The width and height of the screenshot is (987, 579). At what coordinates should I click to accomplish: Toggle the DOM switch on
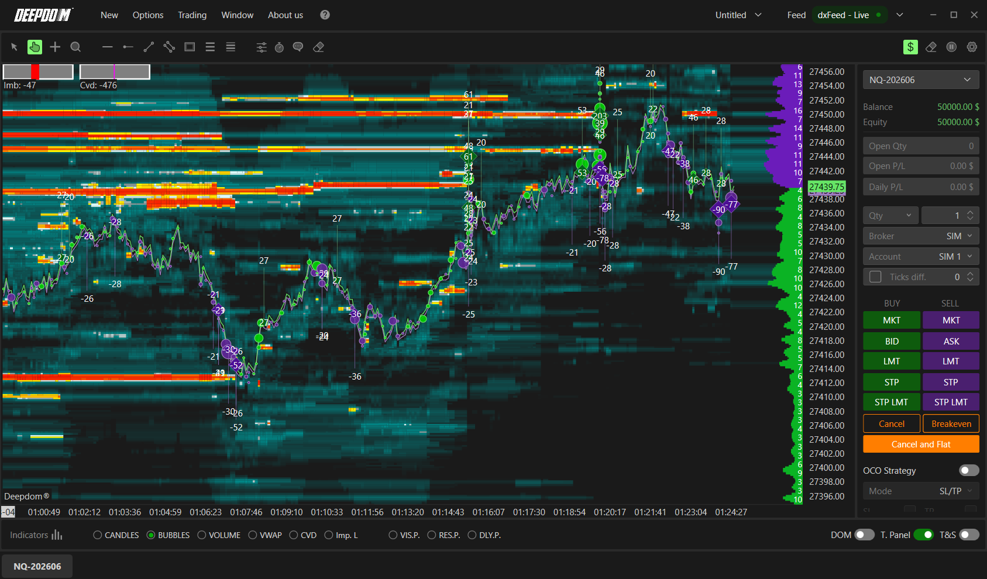864,535
